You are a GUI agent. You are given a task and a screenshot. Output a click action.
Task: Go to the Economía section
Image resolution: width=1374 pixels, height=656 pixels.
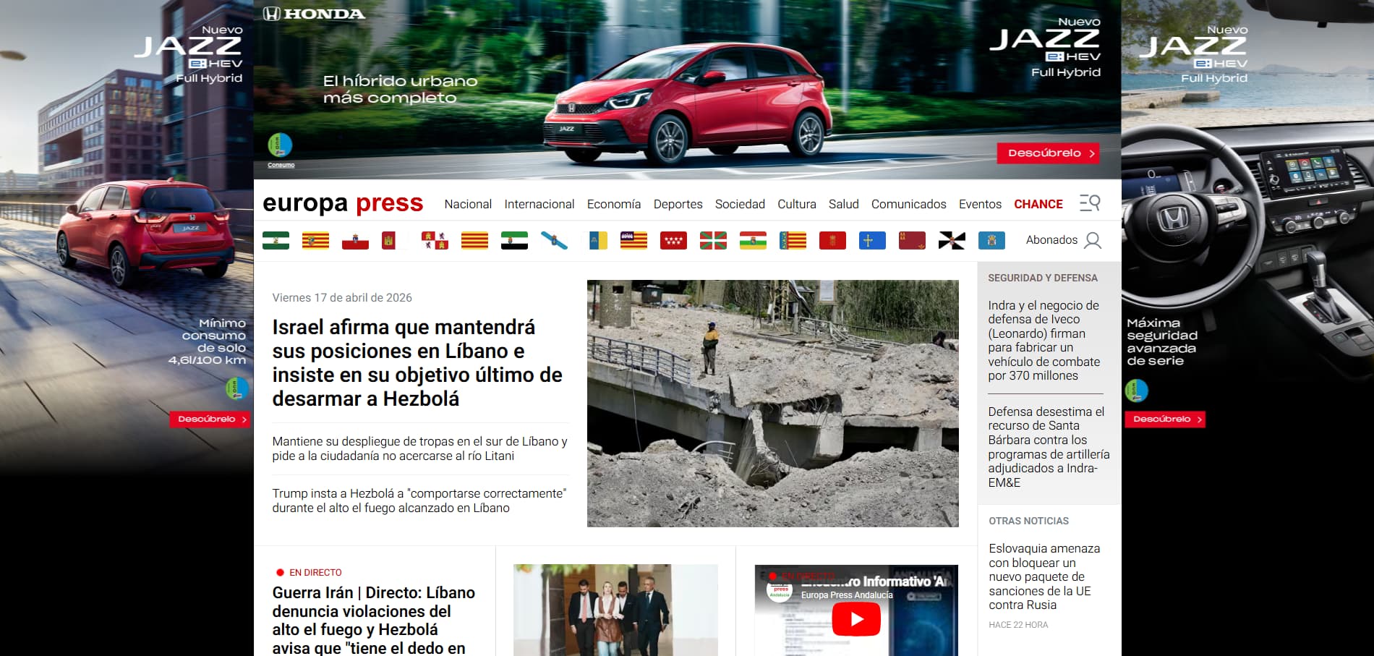click(x=614, y=204)
